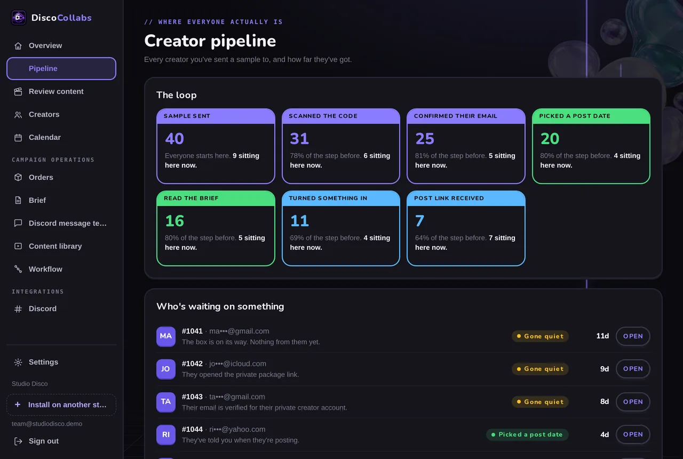Click the Review content clapperboard icon
Viewport: 683px width, 459px height.
pos(18,92)
